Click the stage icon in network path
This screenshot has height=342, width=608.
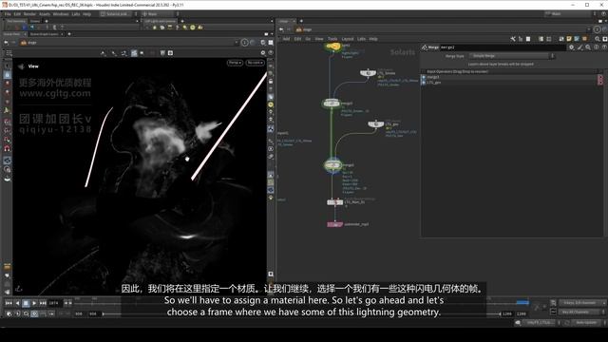pos(298,29)
